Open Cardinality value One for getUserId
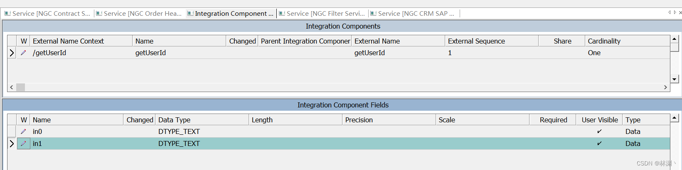 (x=594, y=53)
